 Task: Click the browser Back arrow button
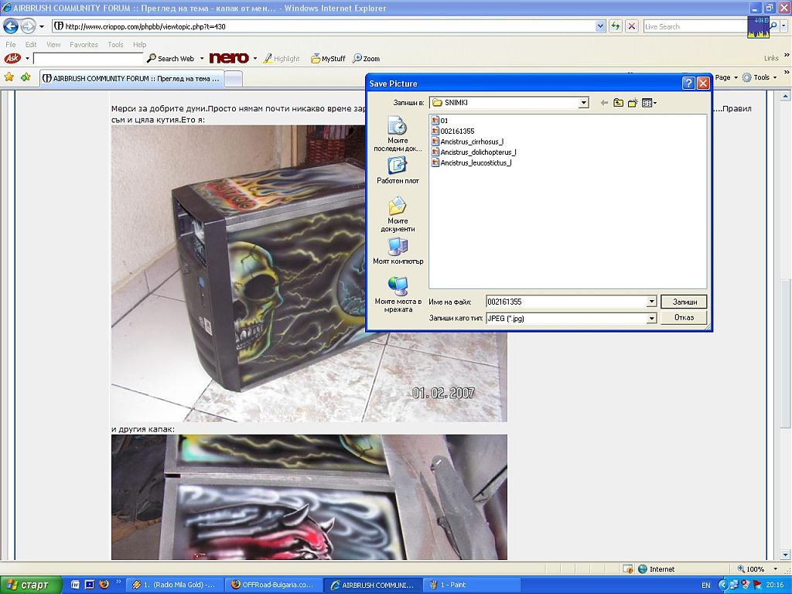click(x=11, y=26)
